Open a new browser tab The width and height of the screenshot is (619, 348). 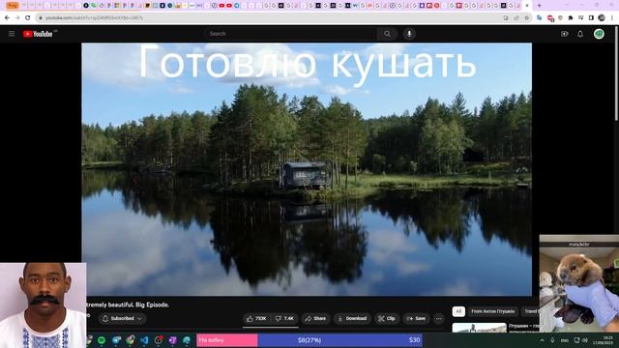coord(540,6)
